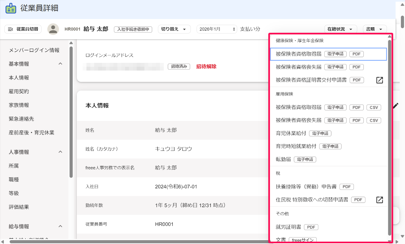The image size is (405, 244).
Task: Click the 従業員切替 list icon button
Action: (23, 29)
